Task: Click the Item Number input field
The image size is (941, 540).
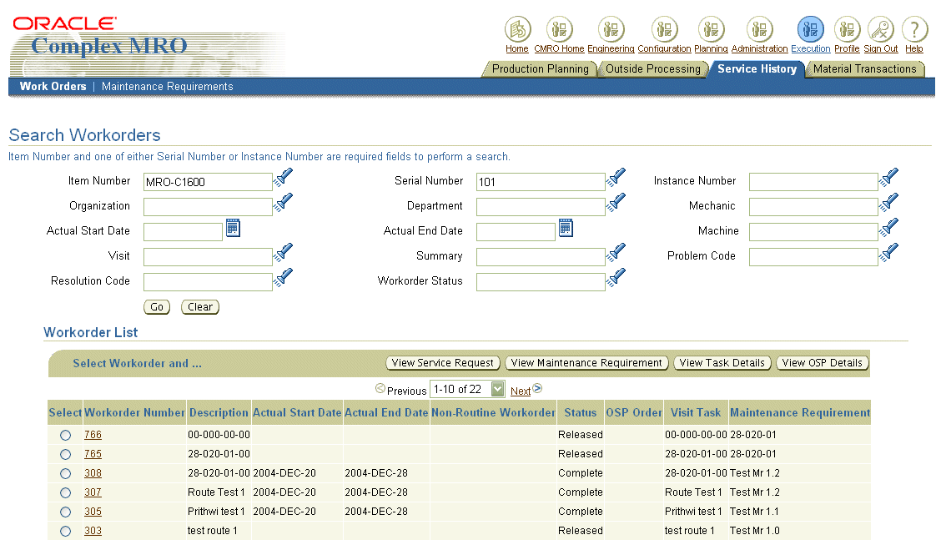Action: [x=208, y=182]
